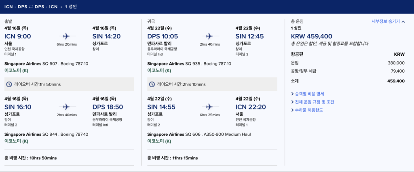Expand 전체 운임 규정 및 조건

[x=312, y=102]
